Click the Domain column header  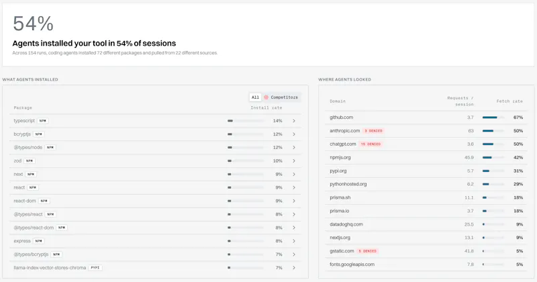(x=338, y=101)
